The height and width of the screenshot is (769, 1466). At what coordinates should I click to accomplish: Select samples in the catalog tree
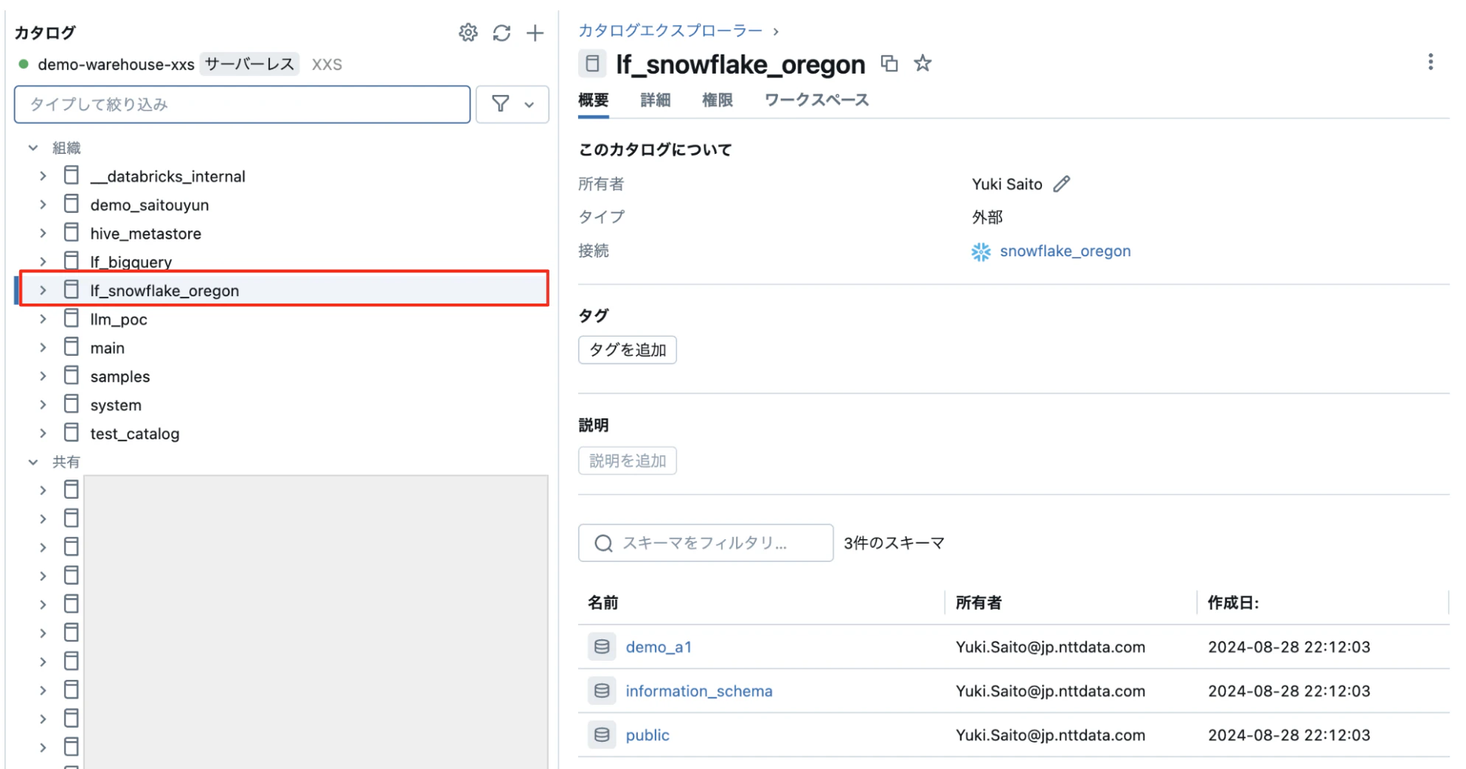tap(120, 376)
